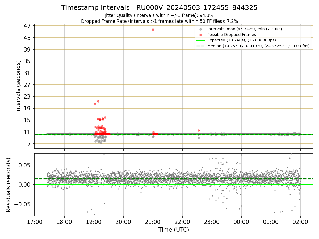The image size is (319, 239).
Task: Click the "01:00" x-axis tick label
Action: click(271, 222)
